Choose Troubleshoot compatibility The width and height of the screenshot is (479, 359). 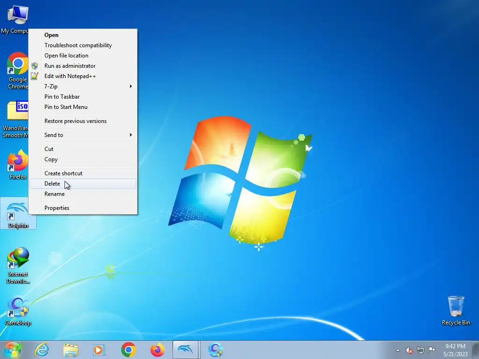click(x=83, y=45)
